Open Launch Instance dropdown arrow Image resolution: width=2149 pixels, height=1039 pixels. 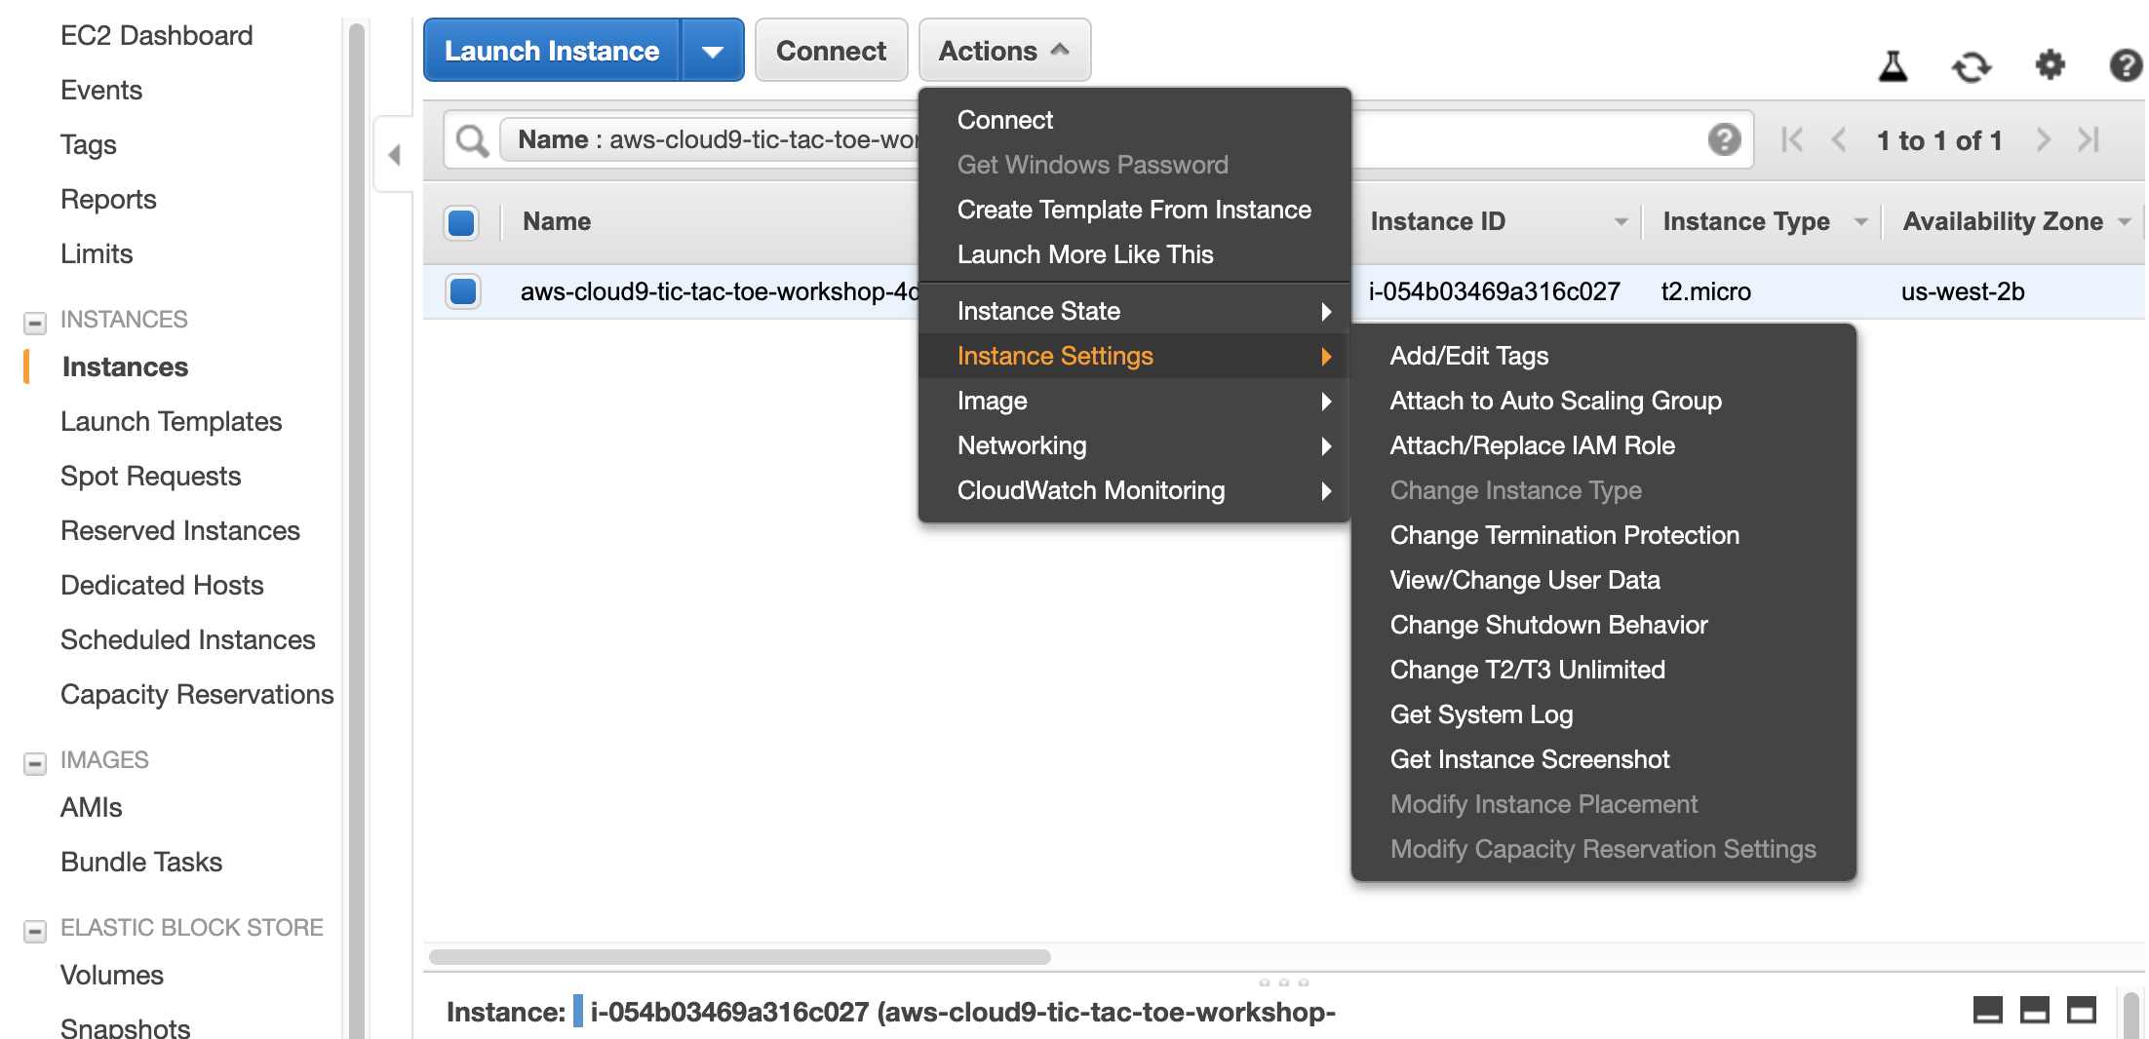[713, 51]
